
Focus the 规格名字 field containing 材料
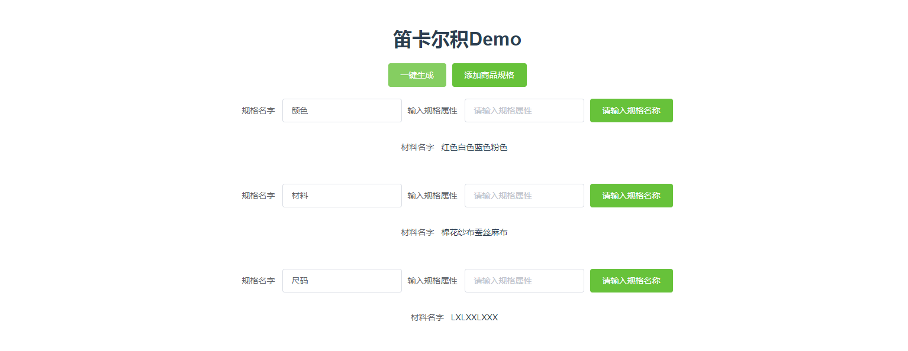coord(342,196)
